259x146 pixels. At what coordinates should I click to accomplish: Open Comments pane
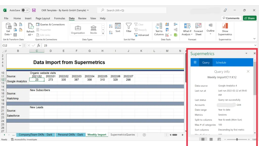[231, 18]
